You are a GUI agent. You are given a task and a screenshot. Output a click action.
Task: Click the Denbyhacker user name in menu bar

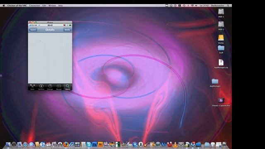[217, 5]
